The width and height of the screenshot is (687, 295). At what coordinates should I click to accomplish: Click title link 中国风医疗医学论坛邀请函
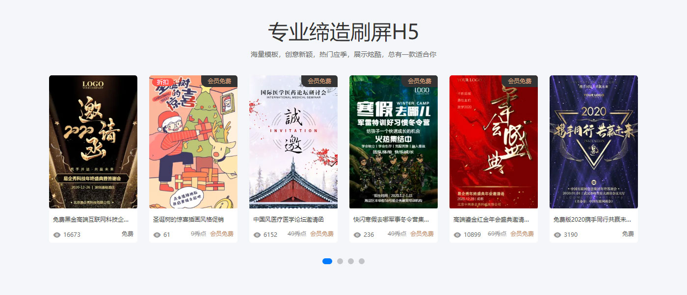click(289, 220)
